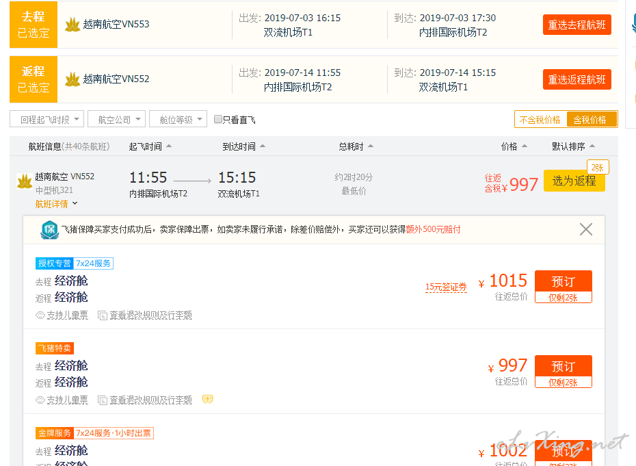The width and height of the screenshot is (636, 466).
Task: Sort flights by 总耗时
Action: click(356, 146)
